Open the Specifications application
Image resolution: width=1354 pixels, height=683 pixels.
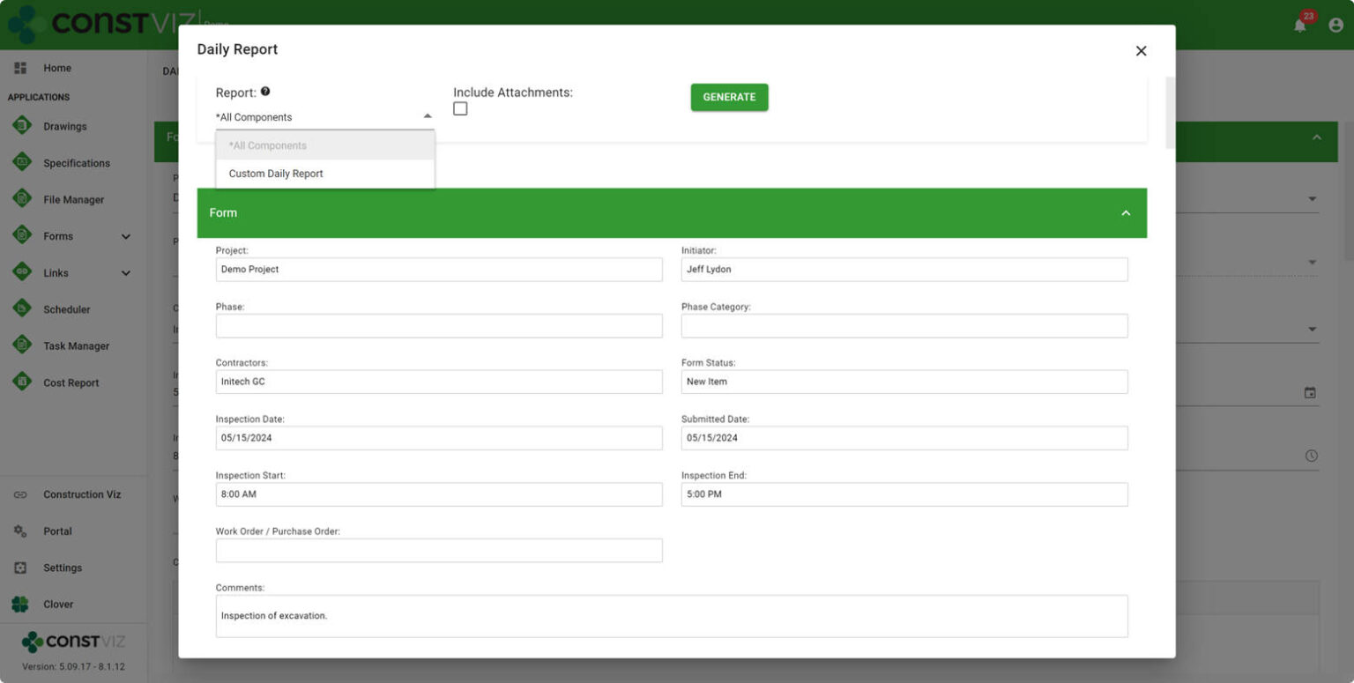(78, 162)
